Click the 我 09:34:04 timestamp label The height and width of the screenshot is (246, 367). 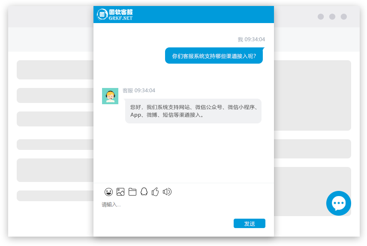(x=251, y=39)
